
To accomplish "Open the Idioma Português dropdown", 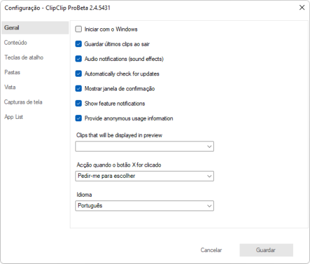I will click(x=145, y=206).
